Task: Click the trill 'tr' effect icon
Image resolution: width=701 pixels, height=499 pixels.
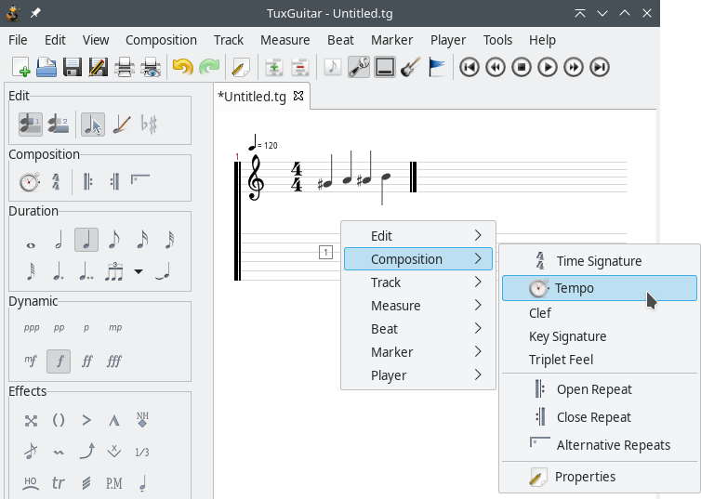Action: click(59, 482)
